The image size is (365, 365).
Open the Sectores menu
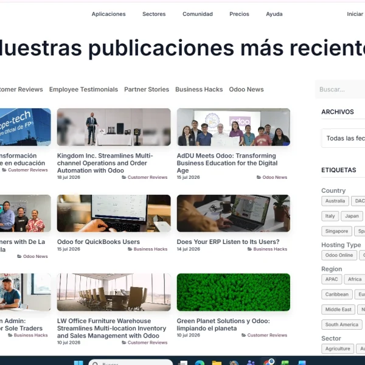click(154, 14)
